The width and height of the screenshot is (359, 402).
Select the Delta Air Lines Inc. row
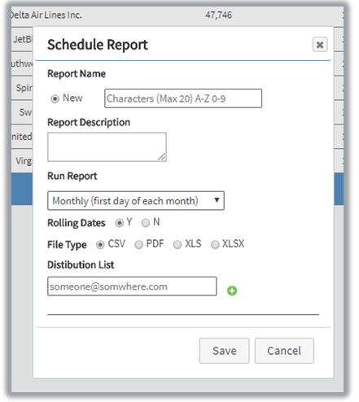tap(177, 15)
